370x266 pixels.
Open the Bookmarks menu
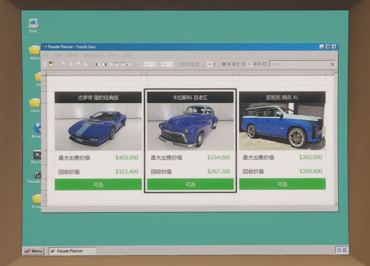93,55
